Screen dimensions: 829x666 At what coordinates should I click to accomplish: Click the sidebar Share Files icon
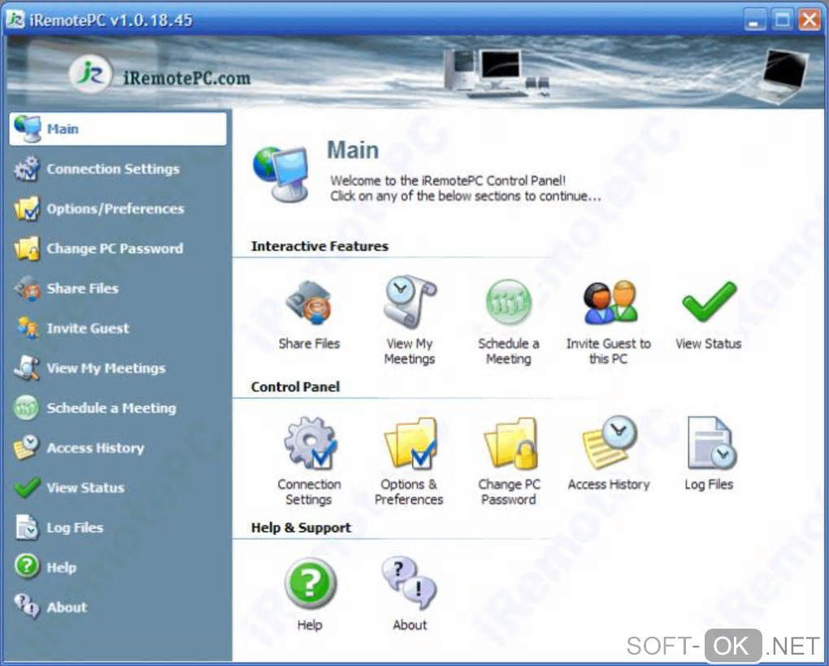point(27,288)
